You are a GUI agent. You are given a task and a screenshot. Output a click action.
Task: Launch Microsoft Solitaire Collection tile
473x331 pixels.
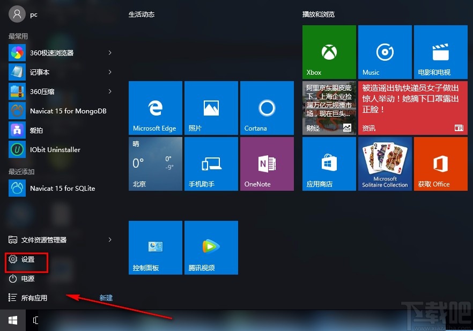(x=385, y=163)
